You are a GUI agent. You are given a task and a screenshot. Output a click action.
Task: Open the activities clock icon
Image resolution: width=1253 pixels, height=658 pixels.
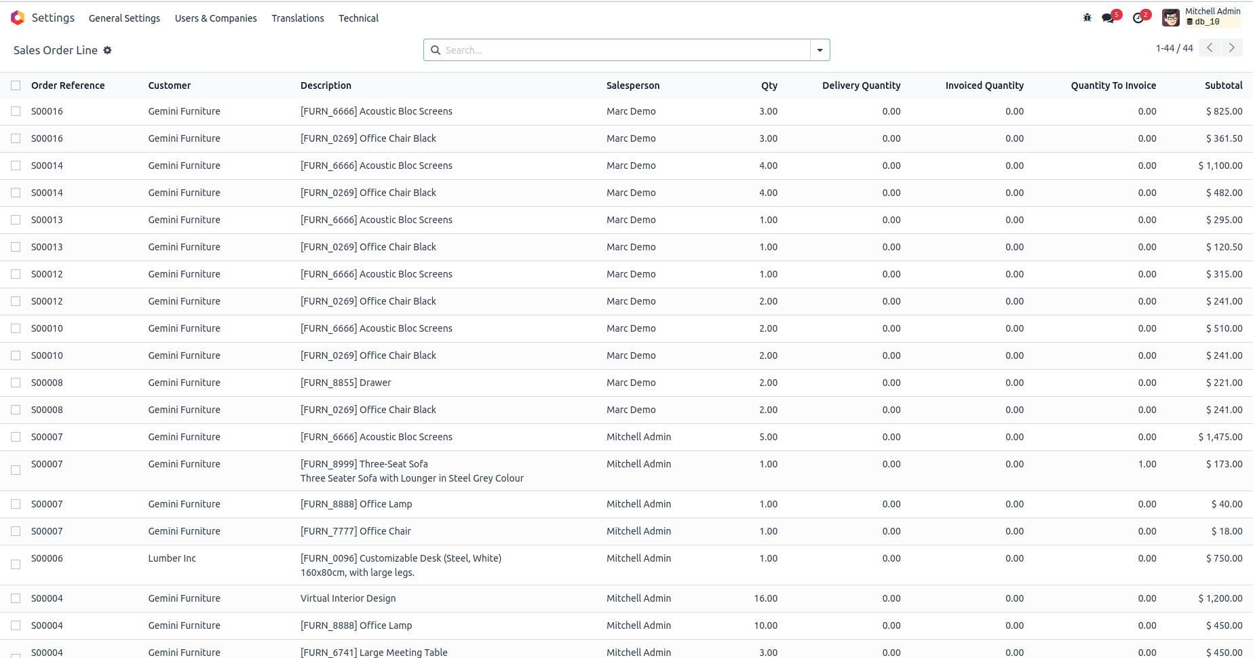[x=1138, y=18]
